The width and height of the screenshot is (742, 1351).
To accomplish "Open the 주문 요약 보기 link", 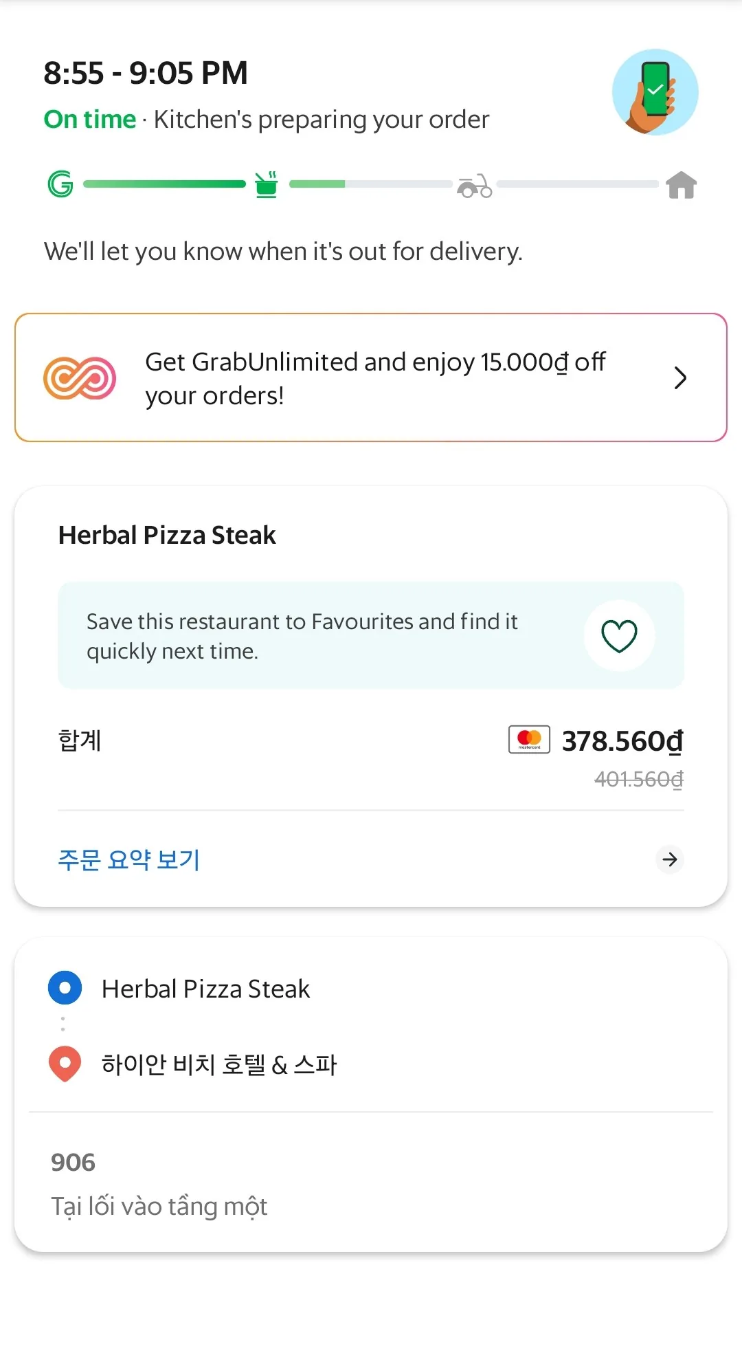I will click(129, 859).
